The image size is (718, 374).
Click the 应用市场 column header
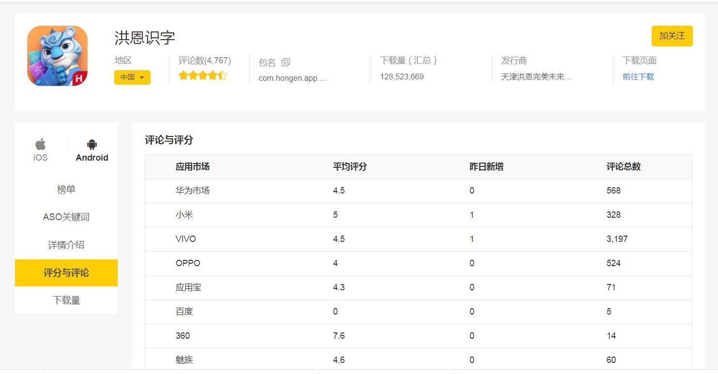[193, 166]
